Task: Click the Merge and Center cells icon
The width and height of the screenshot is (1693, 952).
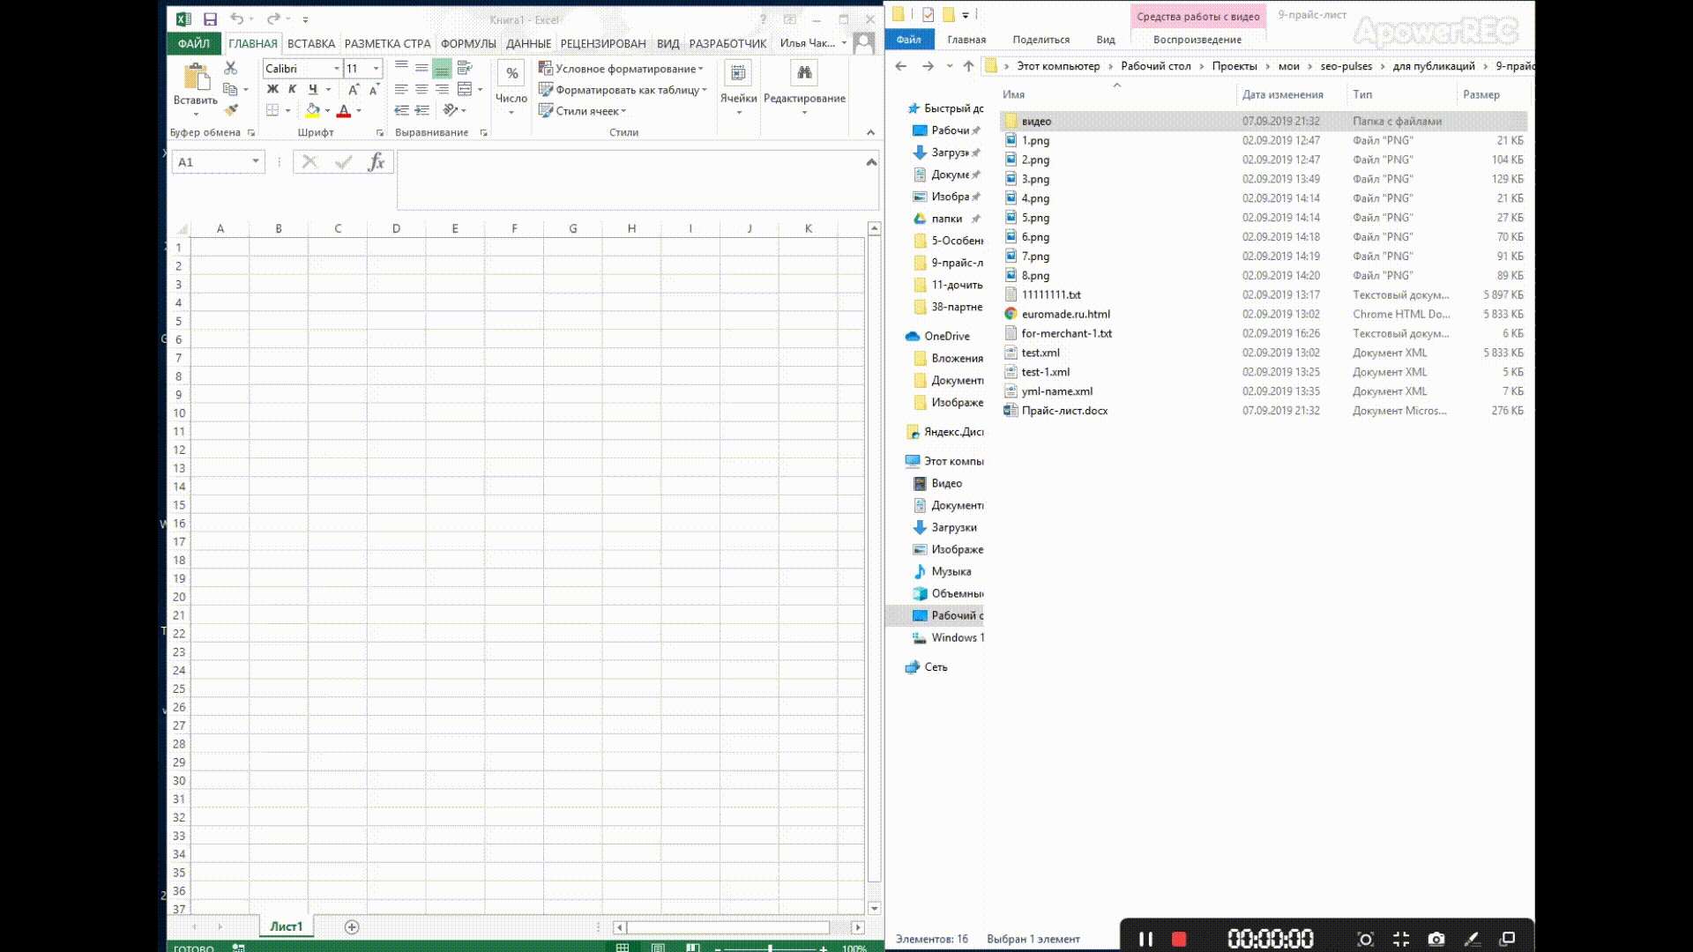Action: pyautogui.click(x=465, y=89)
